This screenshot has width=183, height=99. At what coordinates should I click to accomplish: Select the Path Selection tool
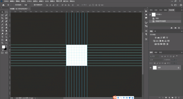coord(6,37)
